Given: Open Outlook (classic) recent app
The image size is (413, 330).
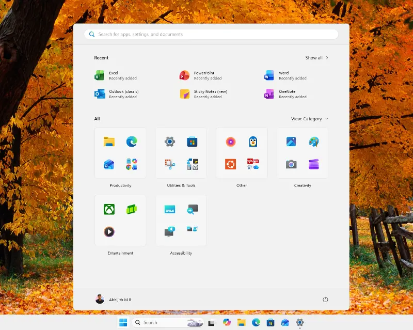Looking at the screenshot, I should pos(117,94).
